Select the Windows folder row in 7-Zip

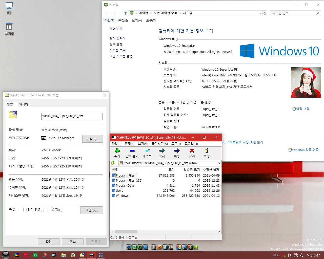point(166,196)
